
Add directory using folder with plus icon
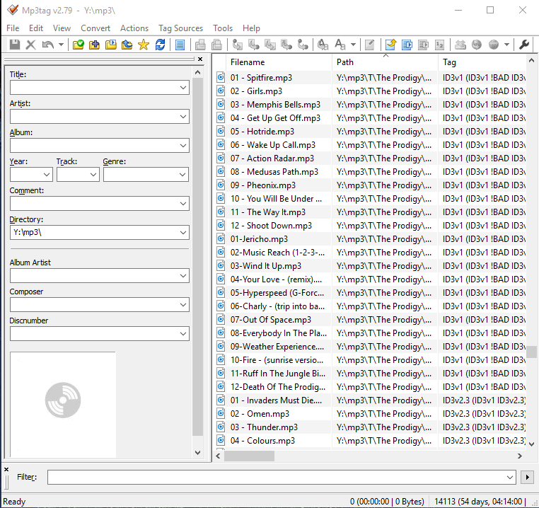(x=94, y=45)
